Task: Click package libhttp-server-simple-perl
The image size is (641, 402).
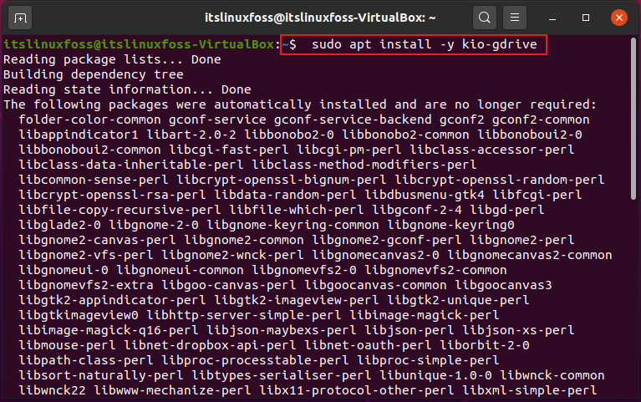Action: click(244, 315)
